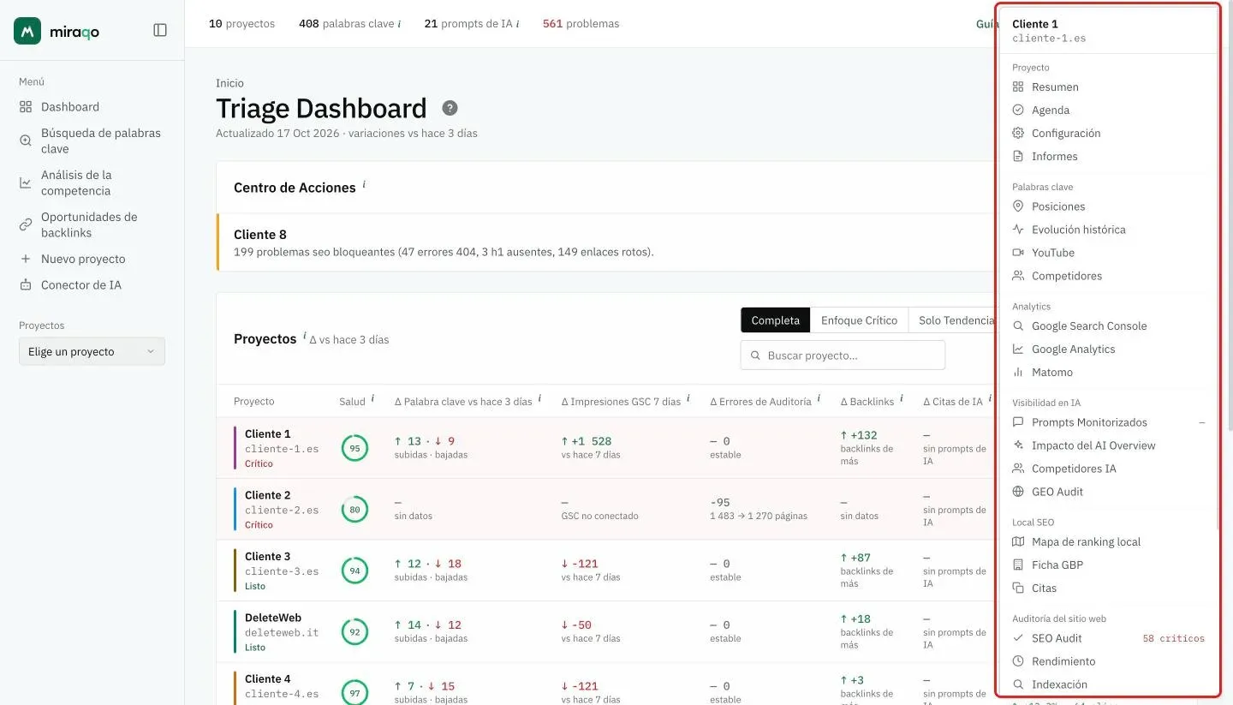This screenshot has width=1233, height=705.
Task: Click Resumen grid icon in project menu
Action: click(x=1018, y=87)
